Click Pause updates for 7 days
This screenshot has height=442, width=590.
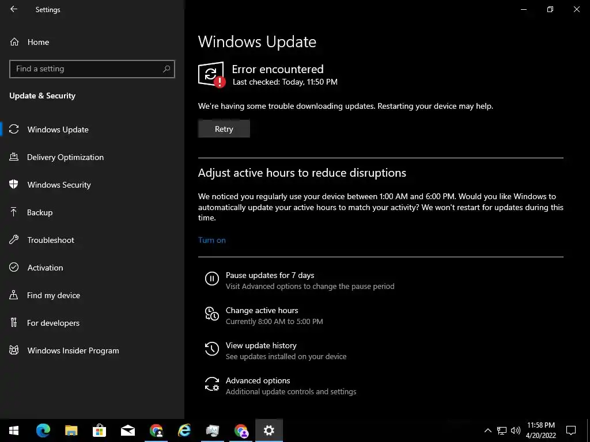pyautogui.click(x=270, y=276)
